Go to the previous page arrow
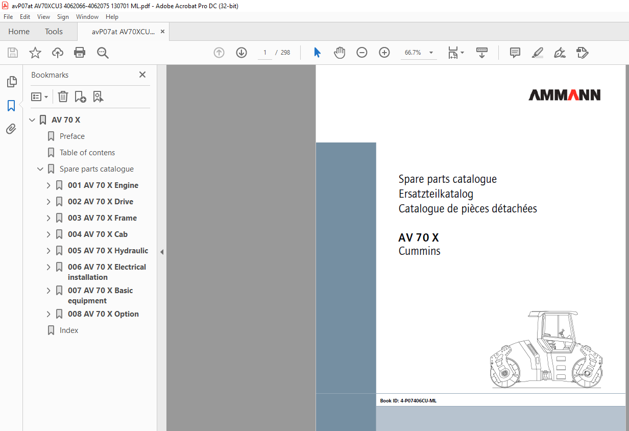629x431 pixels. point(219,53)
